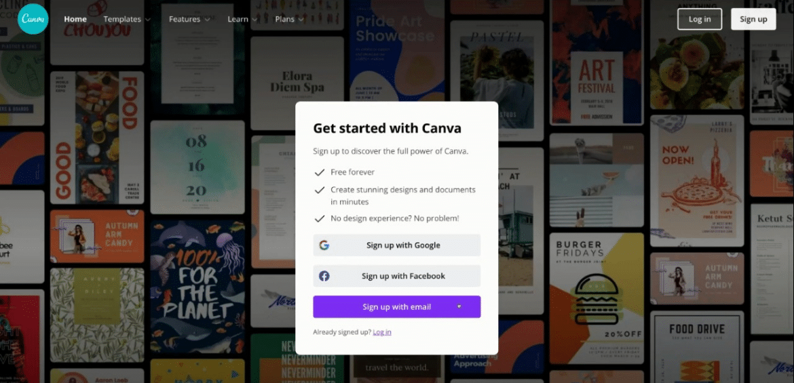Open the Now Open pizzeria poster

click(x=697, y=180)
